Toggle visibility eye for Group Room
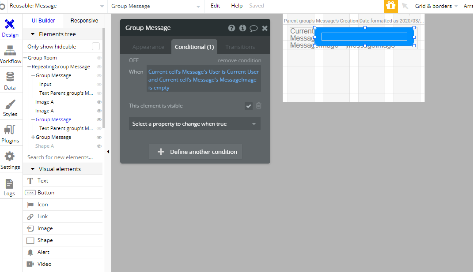473x272 pixels. click(x=99, y=58)
